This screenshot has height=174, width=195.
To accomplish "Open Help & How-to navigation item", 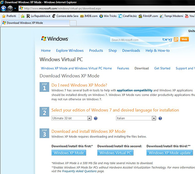I will 158,51.
